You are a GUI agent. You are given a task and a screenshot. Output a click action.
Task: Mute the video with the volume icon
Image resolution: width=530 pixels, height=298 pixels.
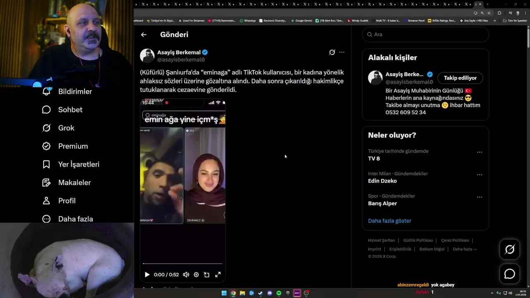(186, 274)
